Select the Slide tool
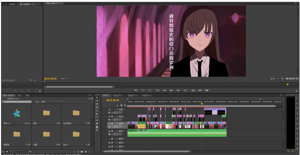Image resolution: width=300 pixels, height=155 pixels. point(97,120)
